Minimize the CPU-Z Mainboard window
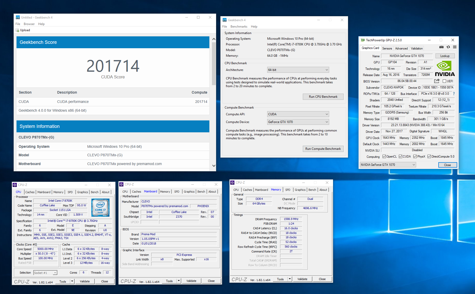 pos(192,184)
